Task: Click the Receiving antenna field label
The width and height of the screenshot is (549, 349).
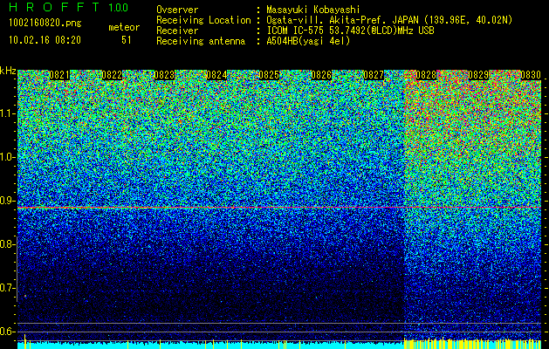Action: point(201,41)
